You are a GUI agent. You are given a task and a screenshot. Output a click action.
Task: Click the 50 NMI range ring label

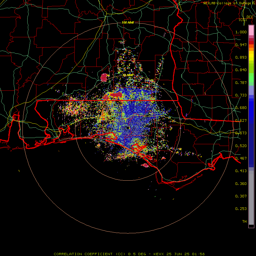coord(128,75)
